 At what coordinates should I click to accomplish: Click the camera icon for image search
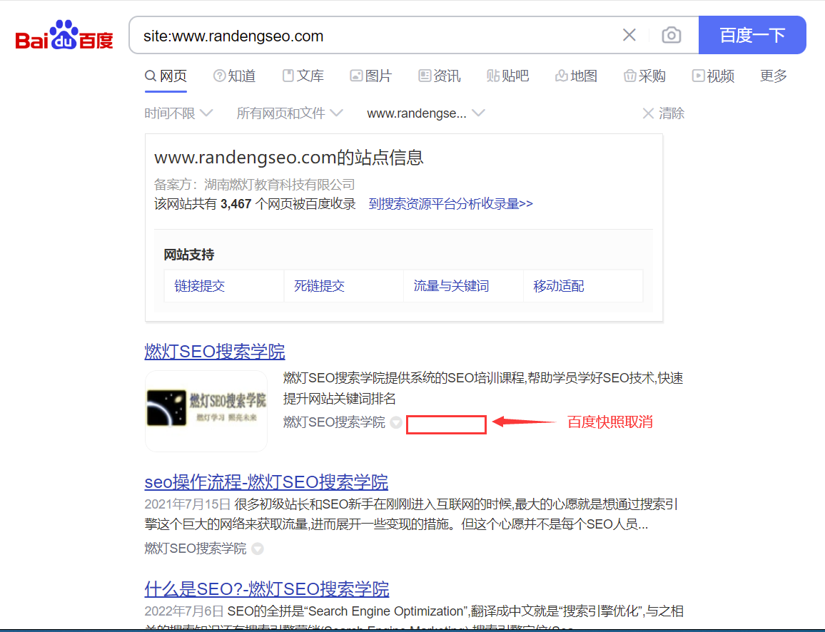pyautogui.click(x=671, y=34)
